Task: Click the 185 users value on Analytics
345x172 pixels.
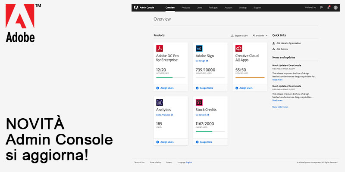Action: click(x=159, y=124)
